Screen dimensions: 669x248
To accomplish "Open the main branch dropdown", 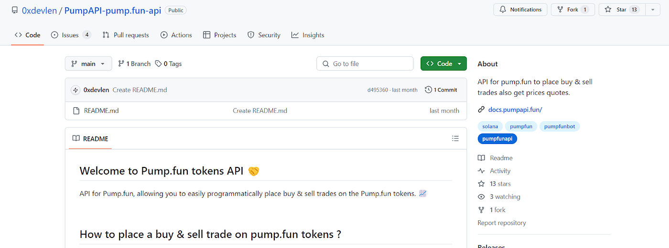I will click(88, 63).
